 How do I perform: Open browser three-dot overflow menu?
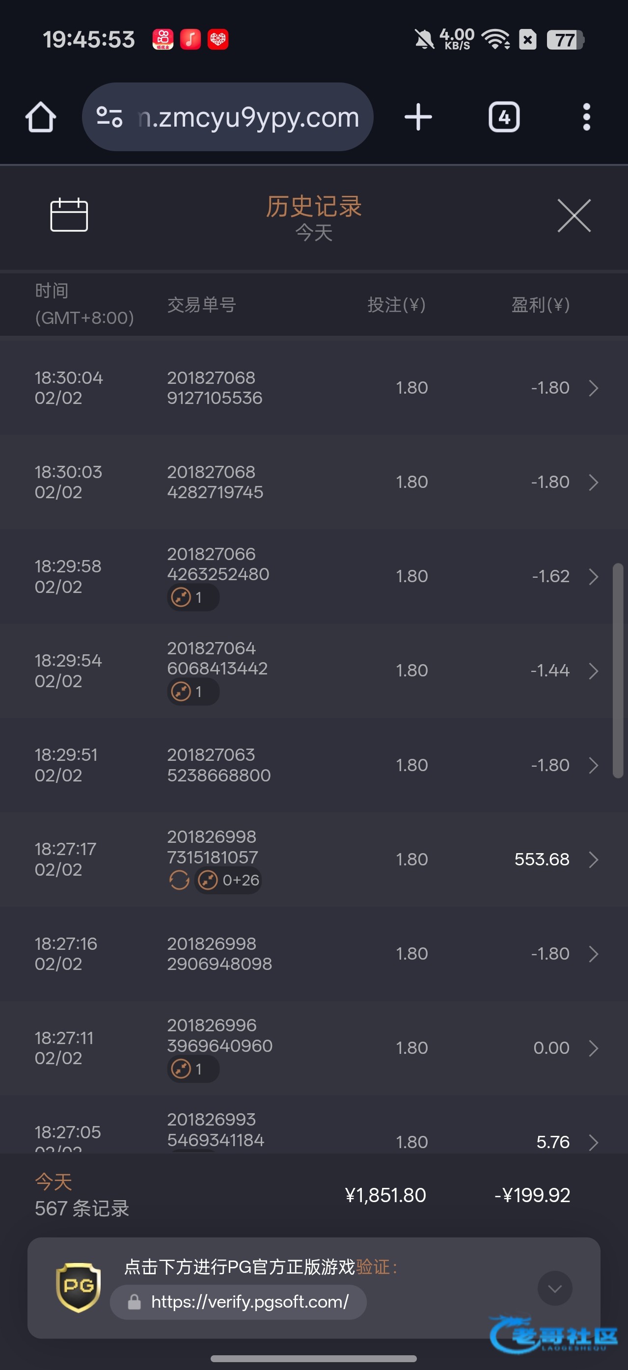coord(586,117)
